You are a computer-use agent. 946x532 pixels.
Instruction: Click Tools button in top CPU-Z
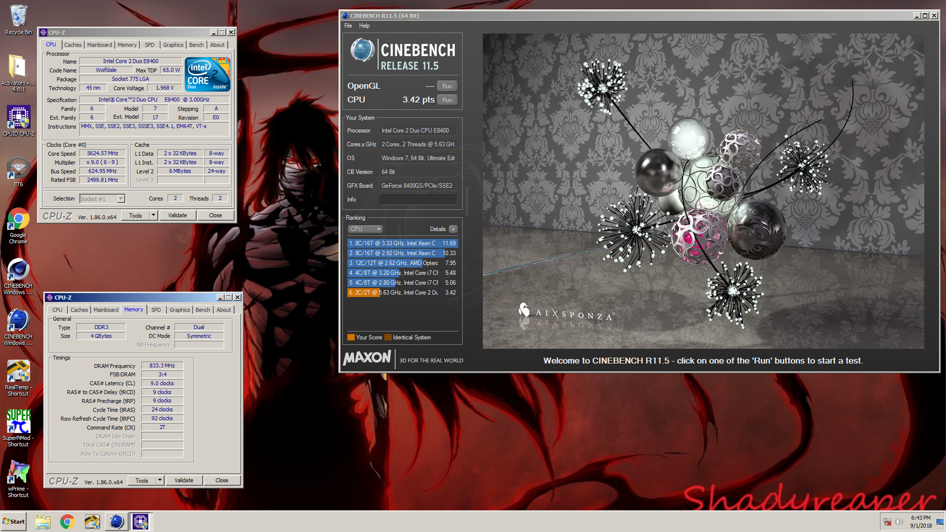click(x=135, y=215)
